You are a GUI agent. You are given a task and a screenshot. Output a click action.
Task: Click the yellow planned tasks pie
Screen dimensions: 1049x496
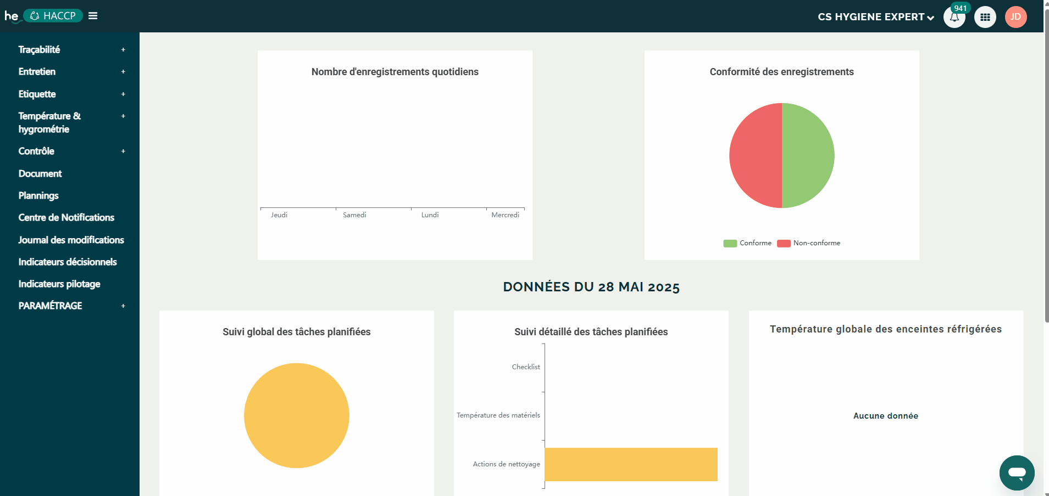(297, 415)
